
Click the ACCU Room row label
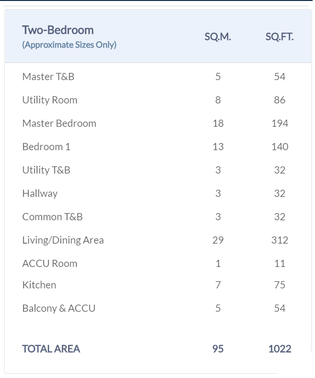click(x=50, y=263)
